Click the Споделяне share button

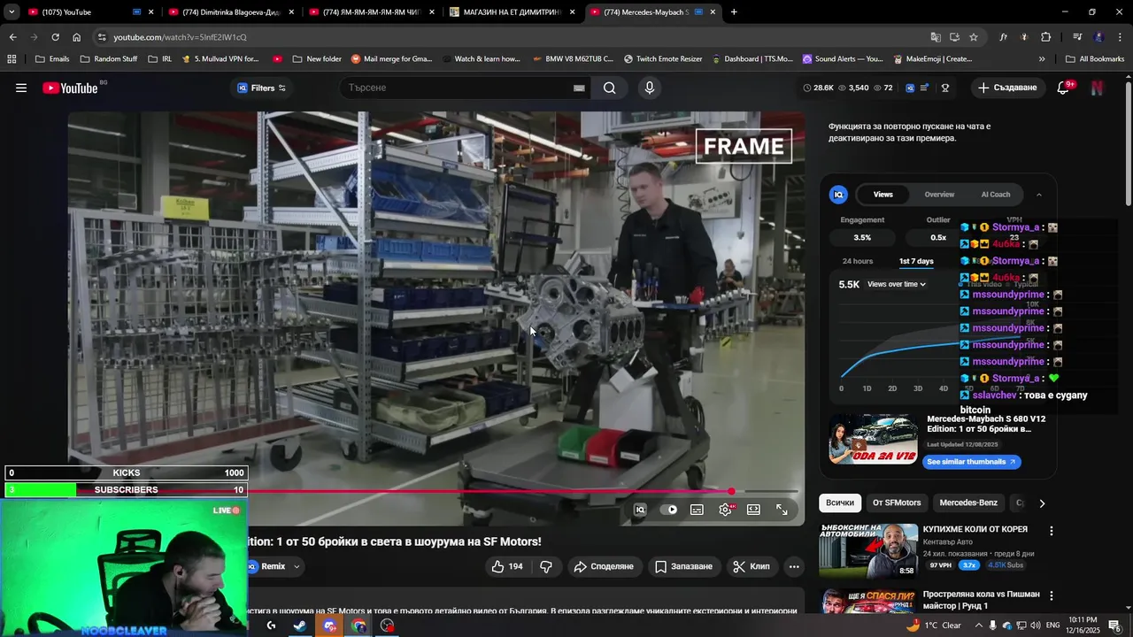coord(604,566)
